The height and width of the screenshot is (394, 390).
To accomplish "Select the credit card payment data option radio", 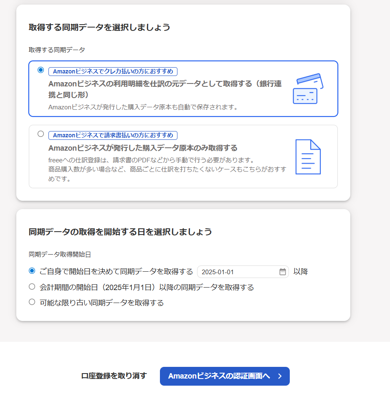I will click(41, 70).
